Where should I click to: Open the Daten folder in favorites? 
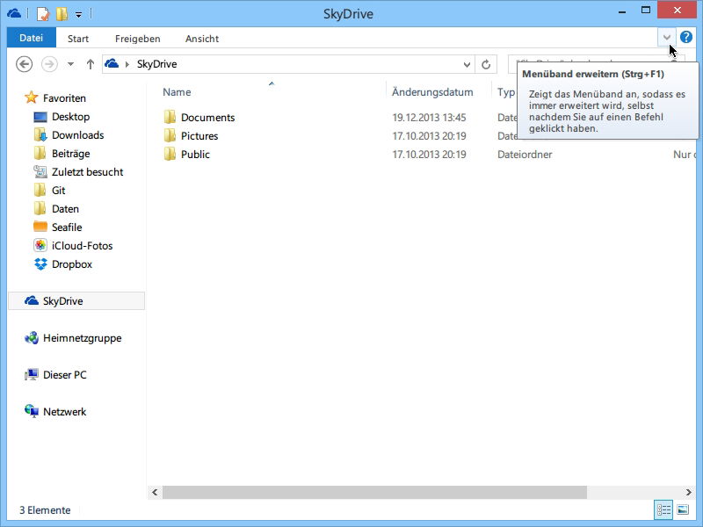point(65,208)
